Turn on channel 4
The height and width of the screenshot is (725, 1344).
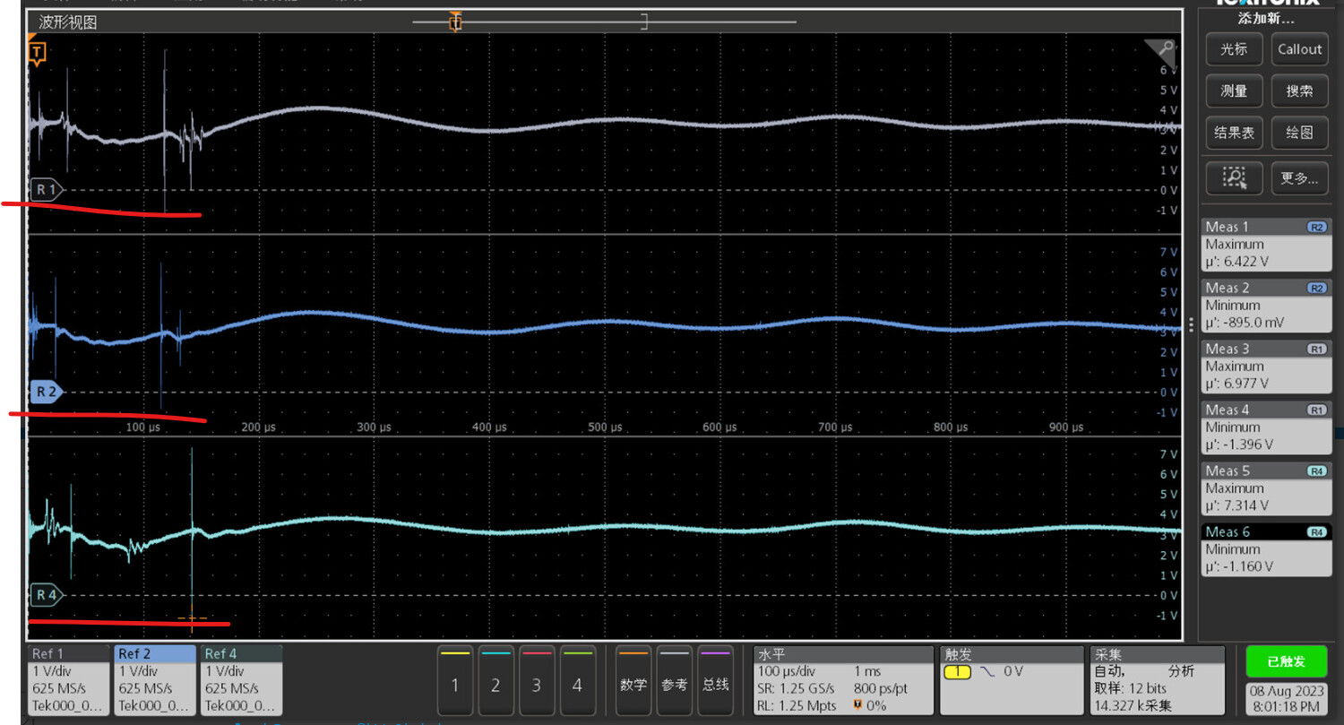click(577, 683)
